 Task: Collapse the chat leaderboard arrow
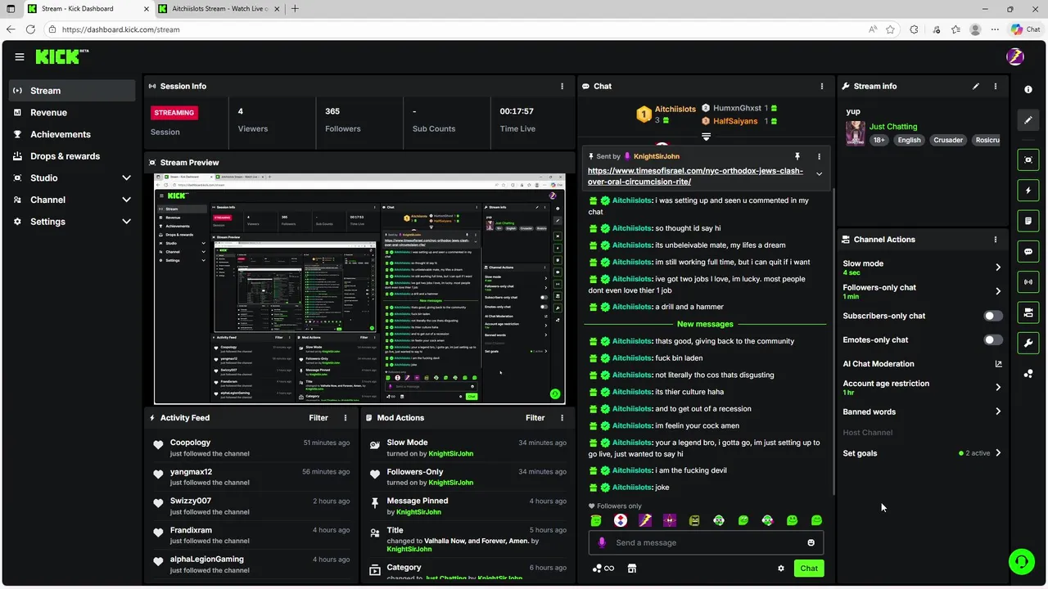706,137
